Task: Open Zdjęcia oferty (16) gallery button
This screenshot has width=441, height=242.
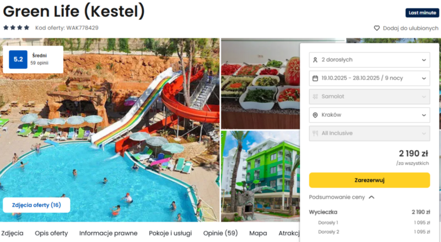Action: 36,205
